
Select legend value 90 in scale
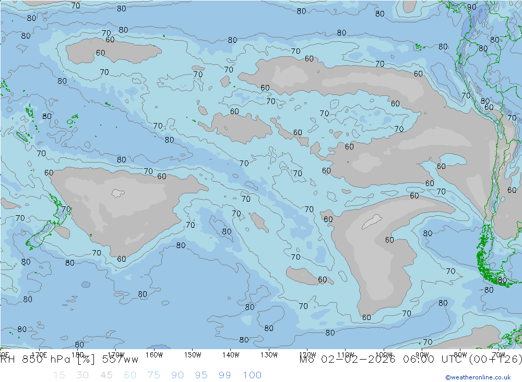pyautogui.click(x=177, y=375)
